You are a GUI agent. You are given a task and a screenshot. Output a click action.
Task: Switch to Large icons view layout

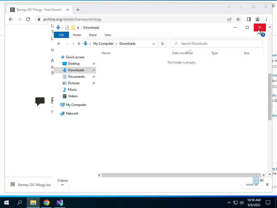coord(262,180)
